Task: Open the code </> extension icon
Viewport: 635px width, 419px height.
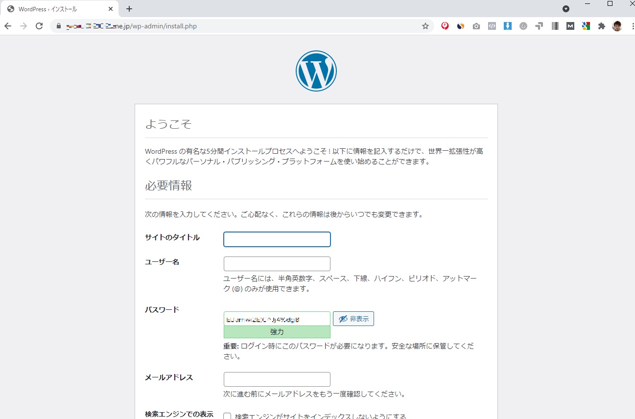Action: click(492, 26)
